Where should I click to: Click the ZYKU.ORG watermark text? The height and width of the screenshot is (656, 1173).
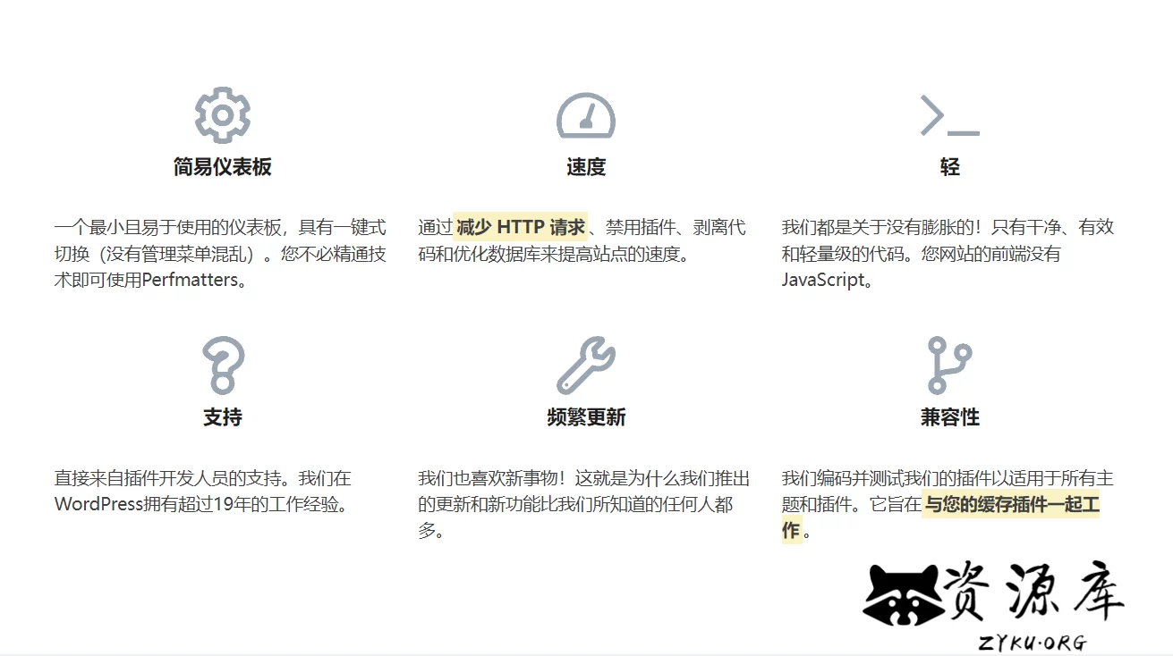(1032, 642)
